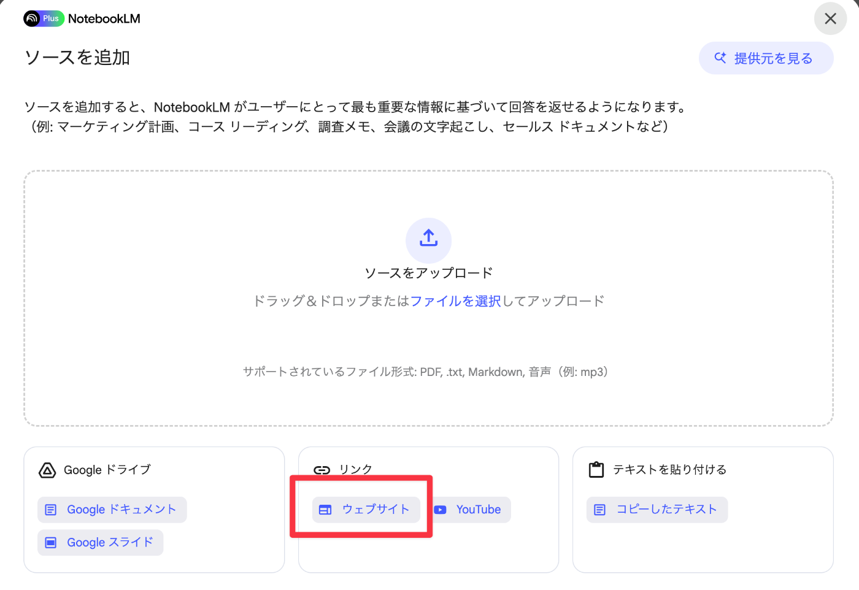This screenshot has height=590, width=859.
Task: Click the NotebookLM logo icon
Action: [x=32, y=19]
